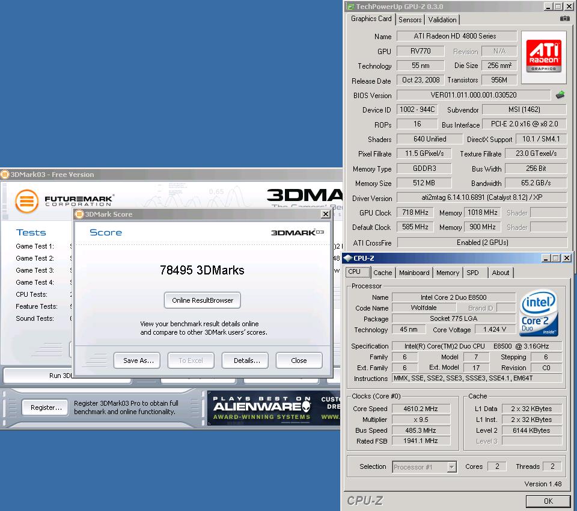The image size is (577, 511).
Task: Click the Shaders value 640 Unified
Action: tap(429, 139)
